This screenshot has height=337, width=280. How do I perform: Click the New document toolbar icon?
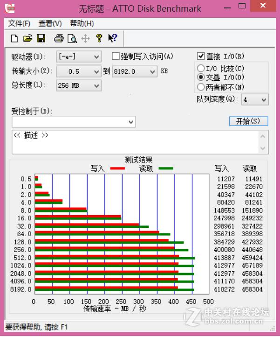point(14,38)
